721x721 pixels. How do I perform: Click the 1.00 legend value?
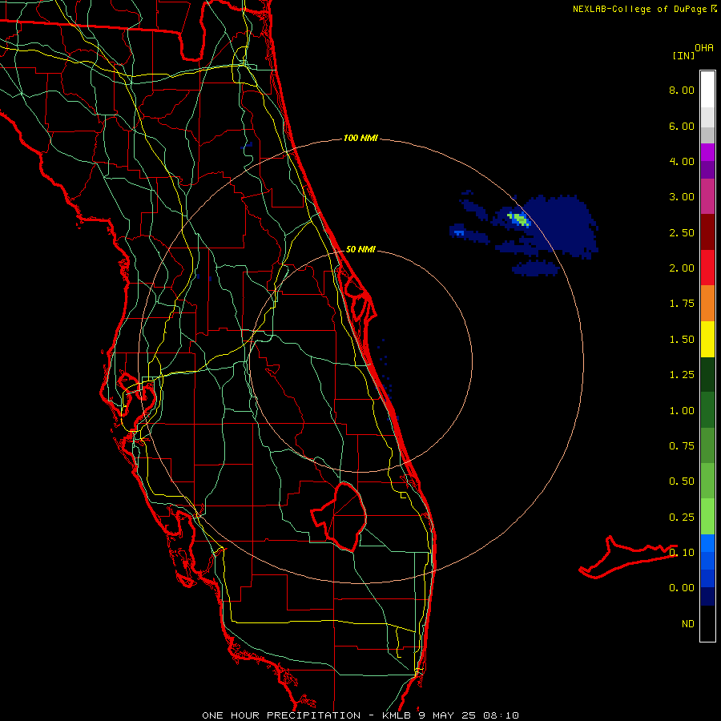pyautogui.click(x=682, y=411)
